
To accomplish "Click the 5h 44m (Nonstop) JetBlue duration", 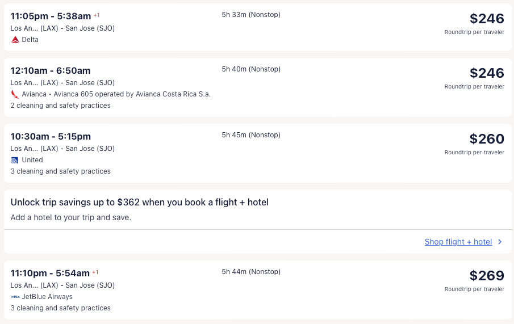I will (x=251, y=272).
